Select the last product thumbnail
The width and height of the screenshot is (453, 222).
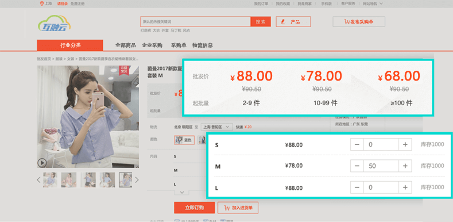click(126, 180)
